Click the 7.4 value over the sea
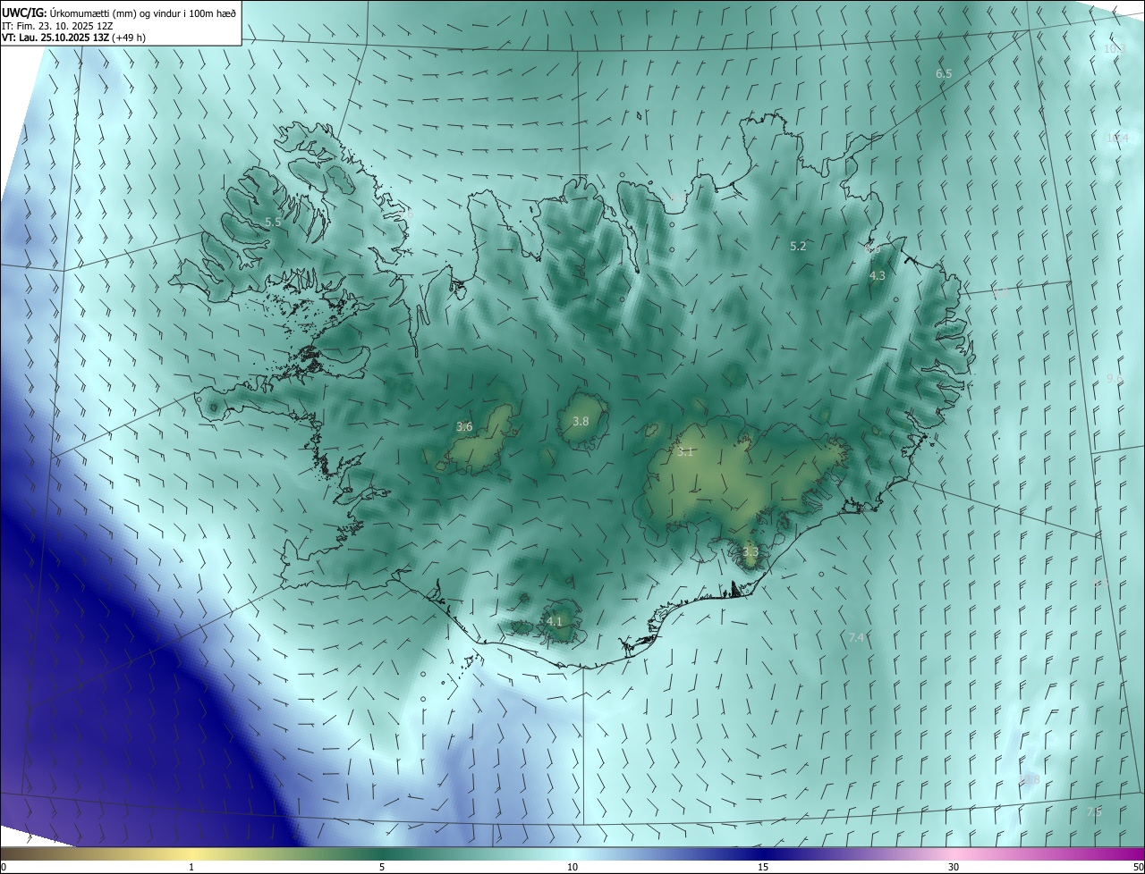This screenshot has height=874, width=1145. [x=856, y=637]
